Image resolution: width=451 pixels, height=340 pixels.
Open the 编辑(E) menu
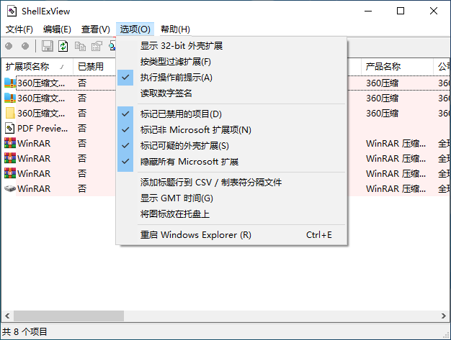click(x=57, y=29)
